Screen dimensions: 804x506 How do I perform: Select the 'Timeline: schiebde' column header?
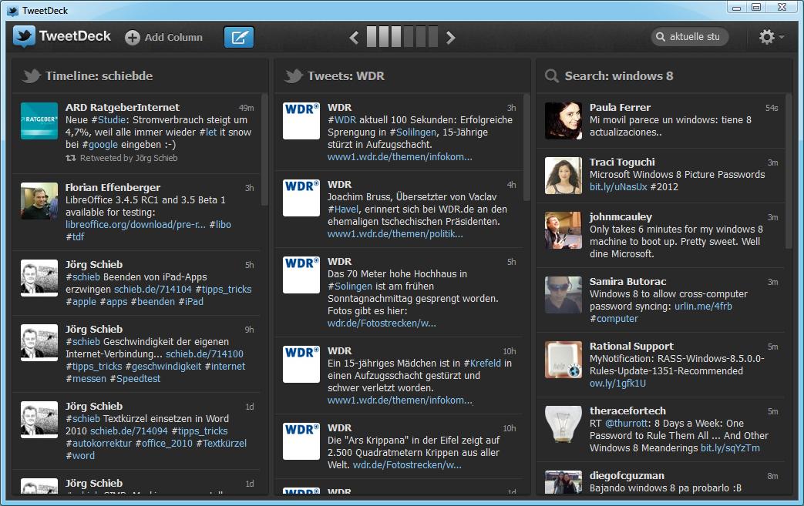pyautogui.click(x=140, y=75)
